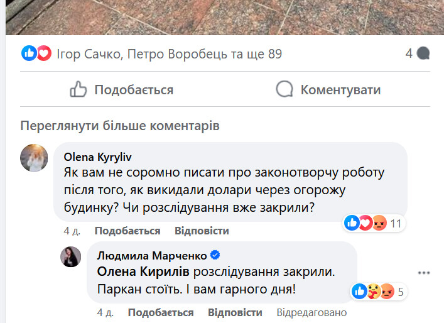Open Людмила Марченко's avatar thumbnail
The image size is (444, 323).
71,256
